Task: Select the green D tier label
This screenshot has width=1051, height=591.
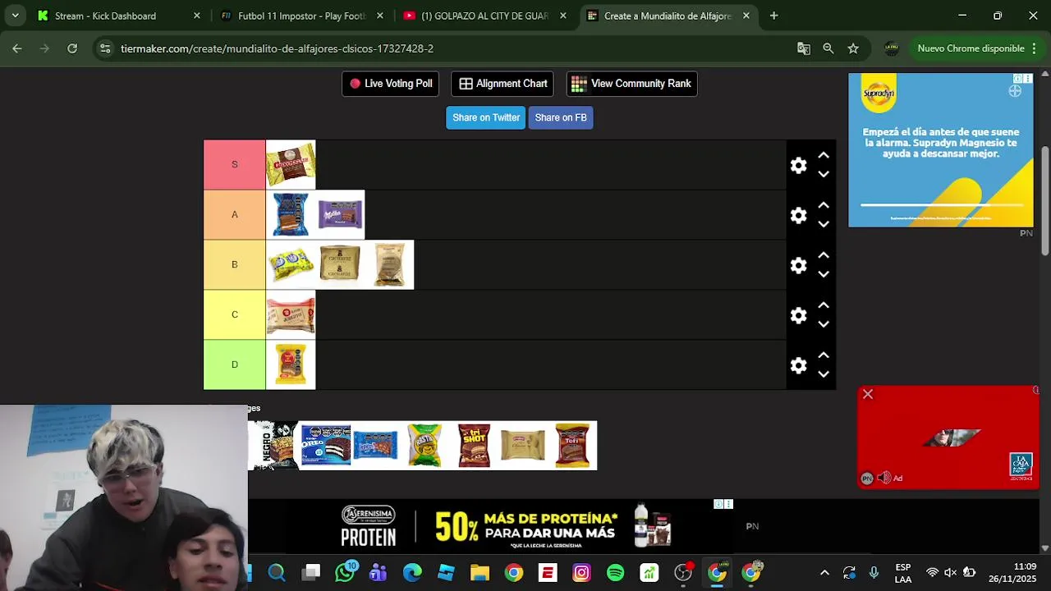Action: coord(235,365)
